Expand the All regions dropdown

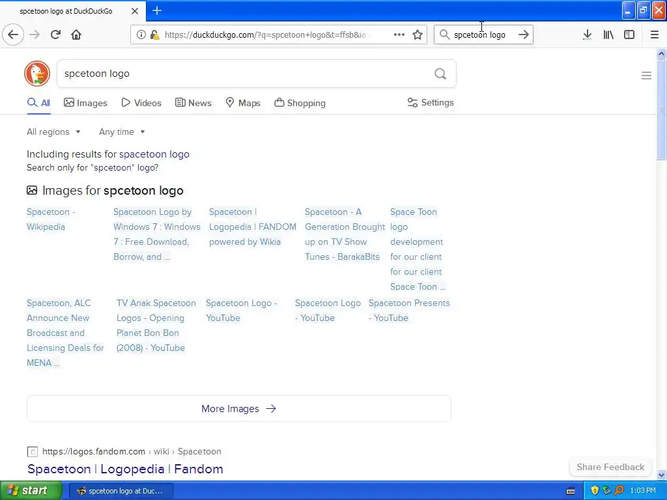pos(53,132)
